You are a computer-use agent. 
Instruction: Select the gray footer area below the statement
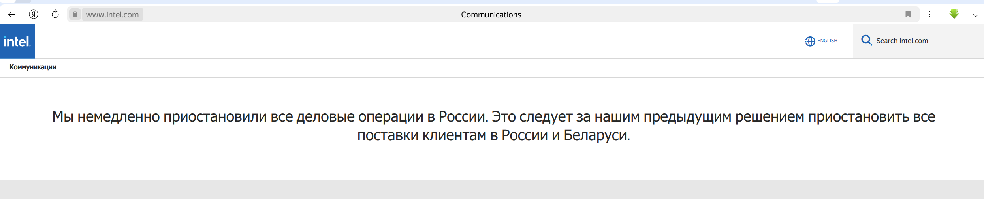[x=492, y=190]
